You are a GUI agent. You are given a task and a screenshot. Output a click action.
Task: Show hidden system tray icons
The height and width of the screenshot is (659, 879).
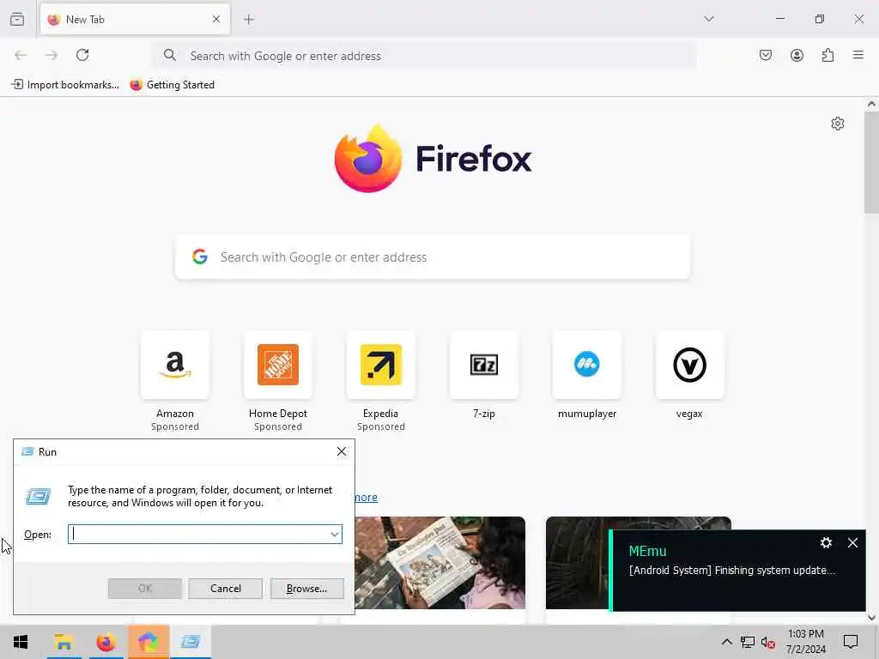[726, 642]
